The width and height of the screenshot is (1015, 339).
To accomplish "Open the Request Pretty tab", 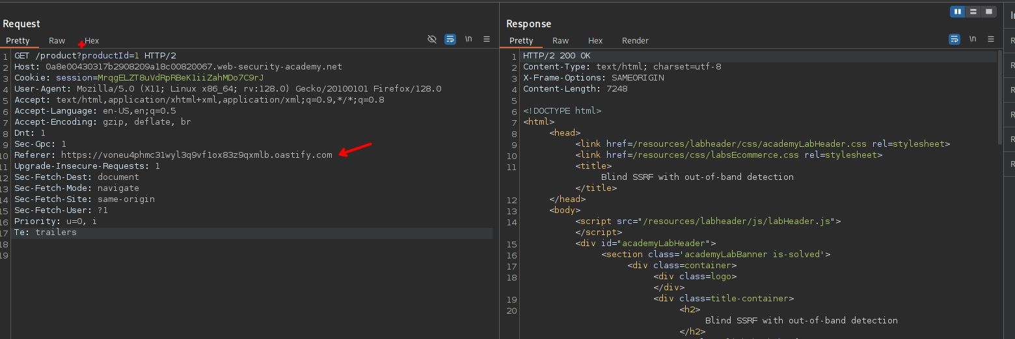I will pos(18,41).
